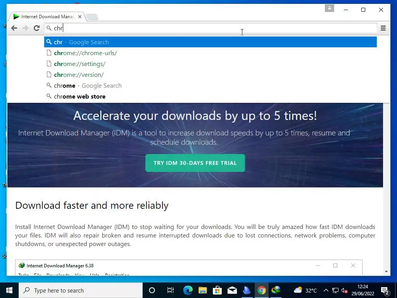Switch to Google Chrome on taskbar

point(262,290)
